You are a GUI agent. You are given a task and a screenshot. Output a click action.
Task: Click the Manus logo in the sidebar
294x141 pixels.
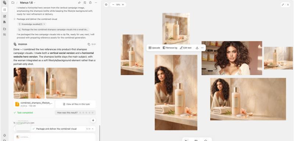(x=4, y=3)
